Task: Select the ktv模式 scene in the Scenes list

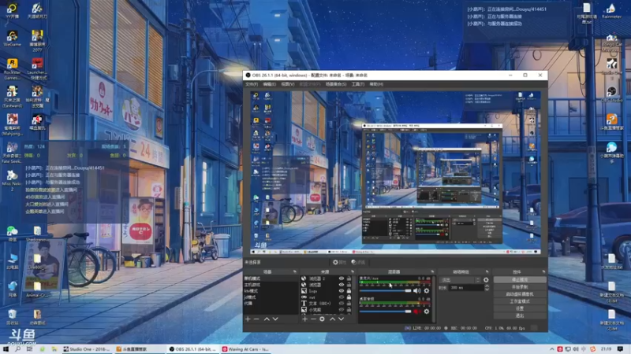Action: coord(271,291)
